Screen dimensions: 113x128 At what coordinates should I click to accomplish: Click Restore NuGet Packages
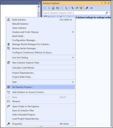tap(41, 48)
